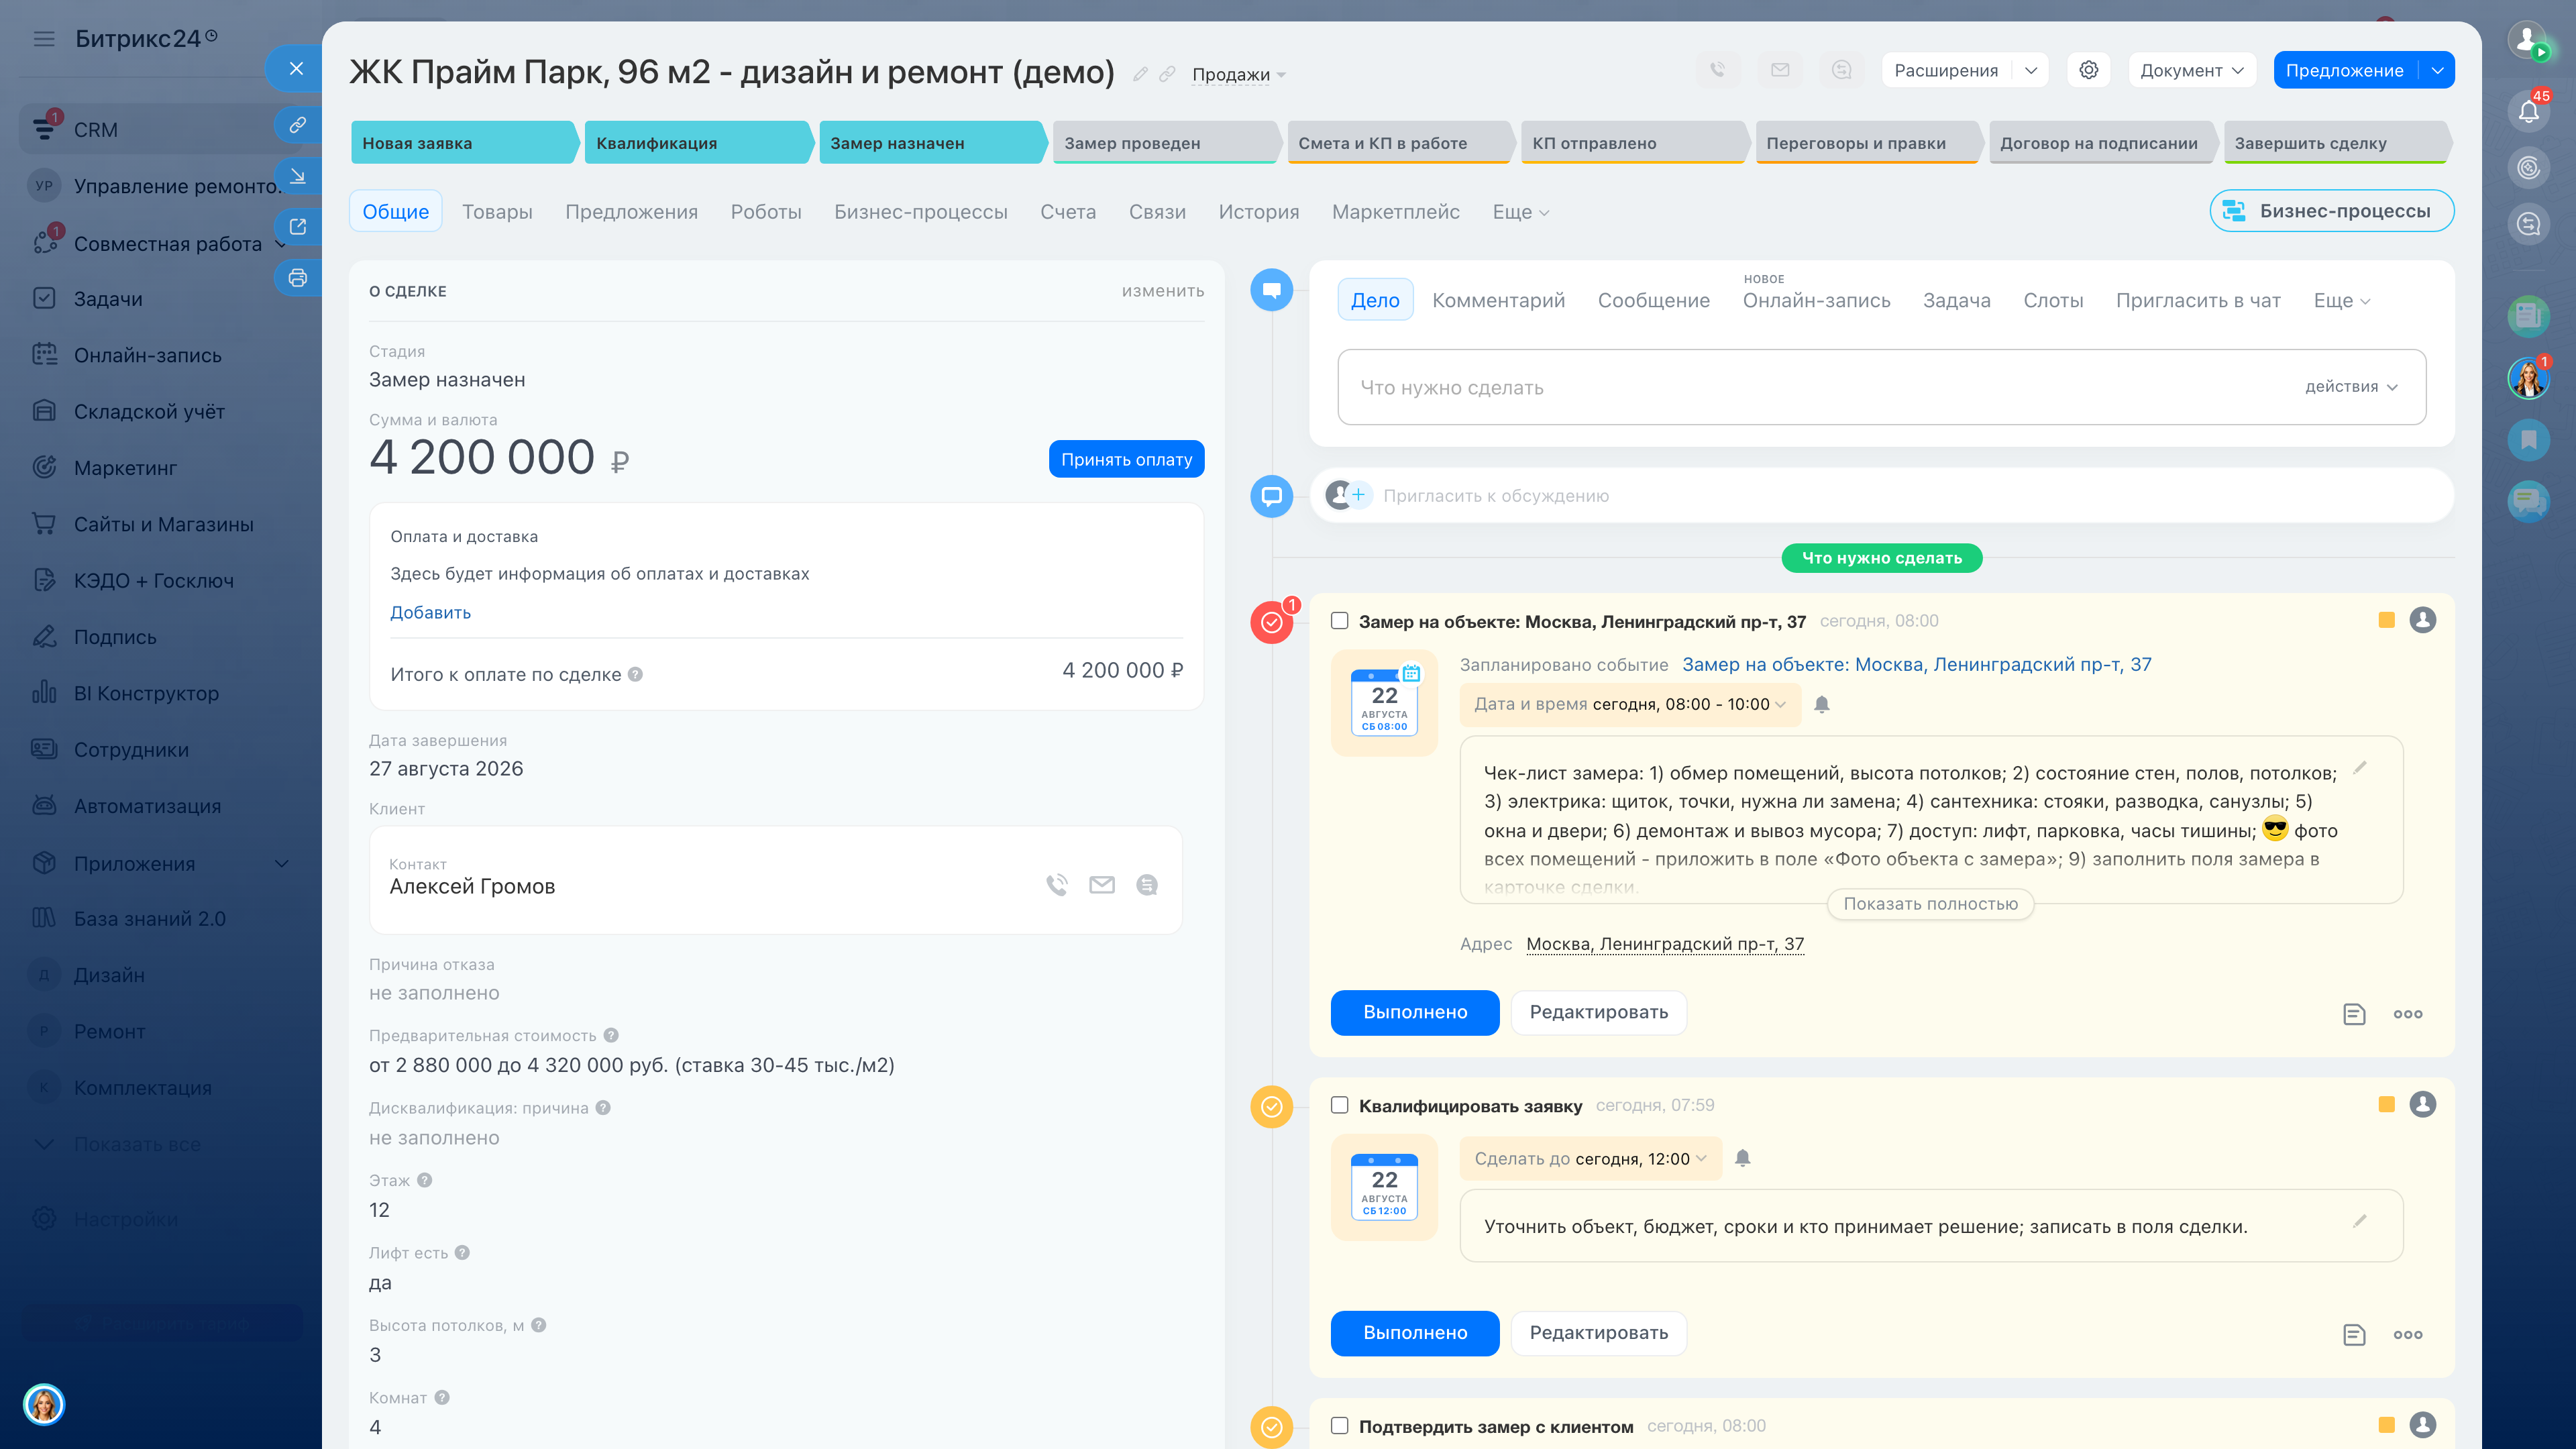Select the Онлайн-запись timeline tab
This screenshot has width=2576, height=1449.
tap(1816, 300)
